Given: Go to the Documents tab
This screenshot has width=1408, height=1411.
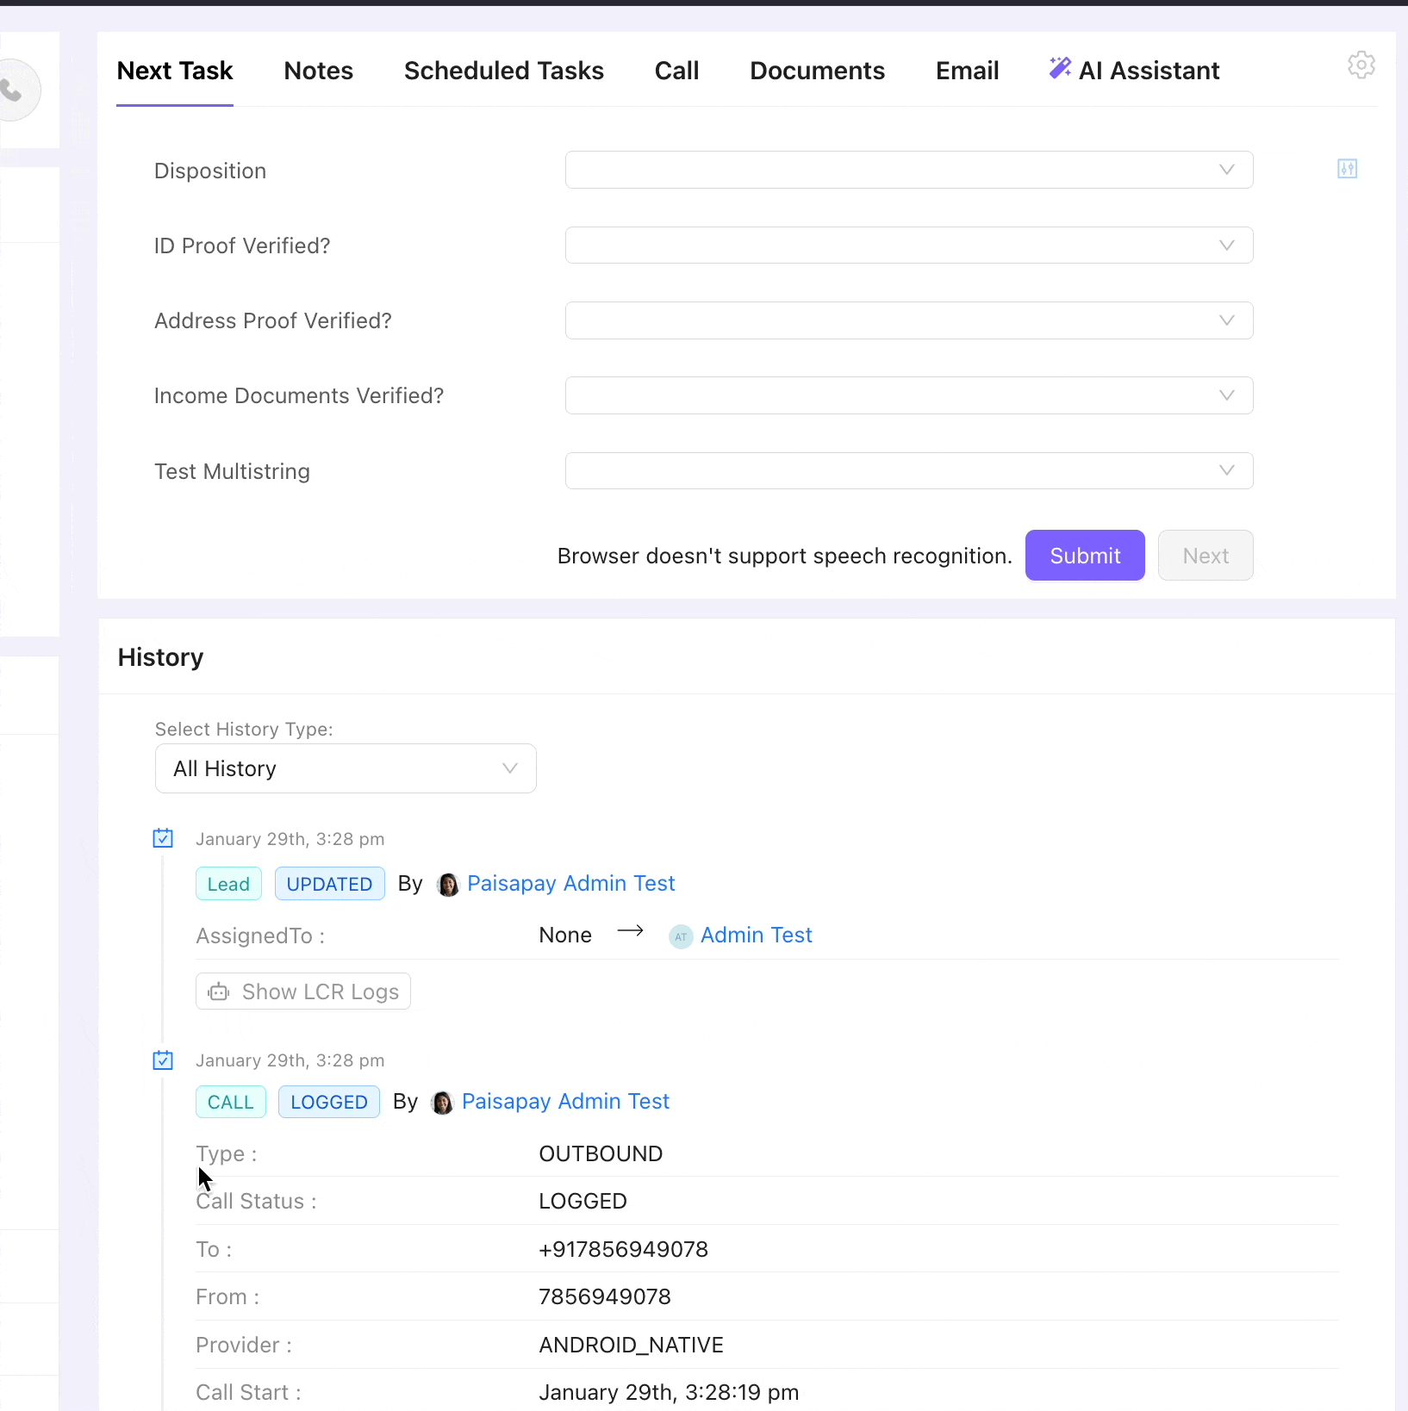Looking at the screenshot, I should 817,71.
